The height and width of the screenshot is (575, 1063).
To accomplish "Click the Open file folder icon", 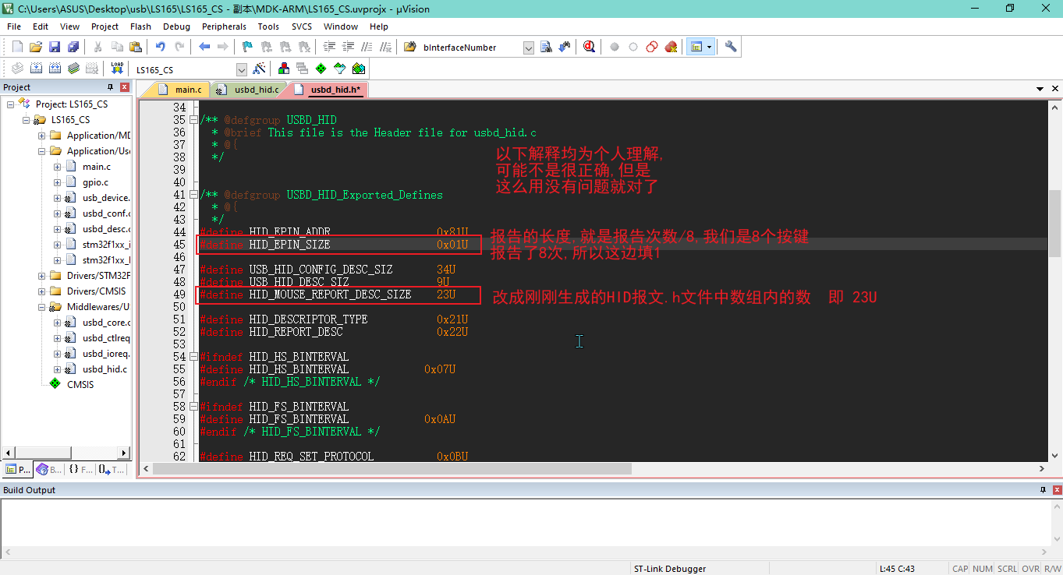I will [x=36, y=47].
